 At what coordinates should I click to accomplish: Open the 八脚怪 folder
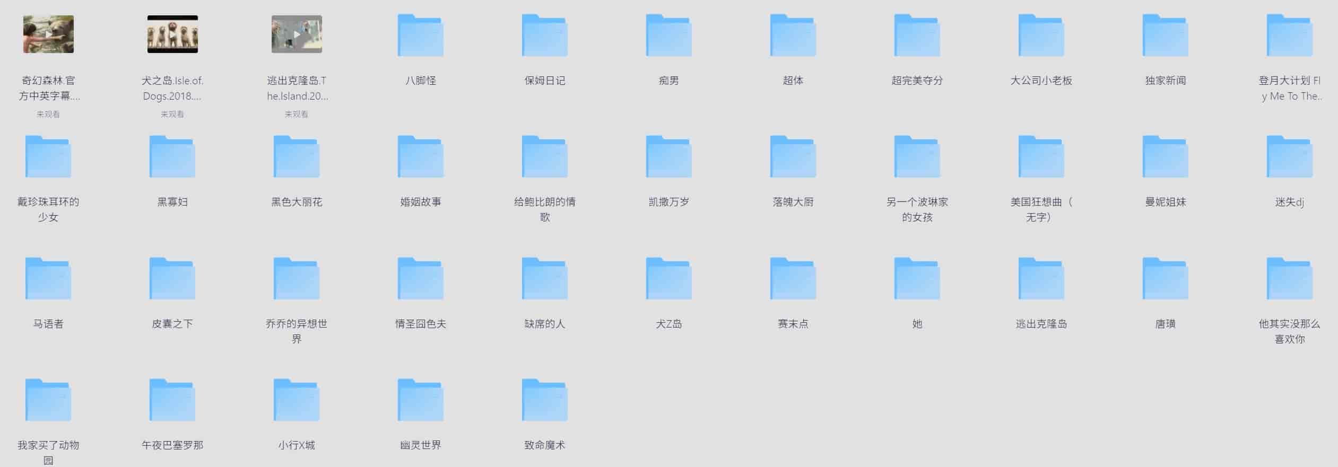pyautogui.click(x=420, y=36)
